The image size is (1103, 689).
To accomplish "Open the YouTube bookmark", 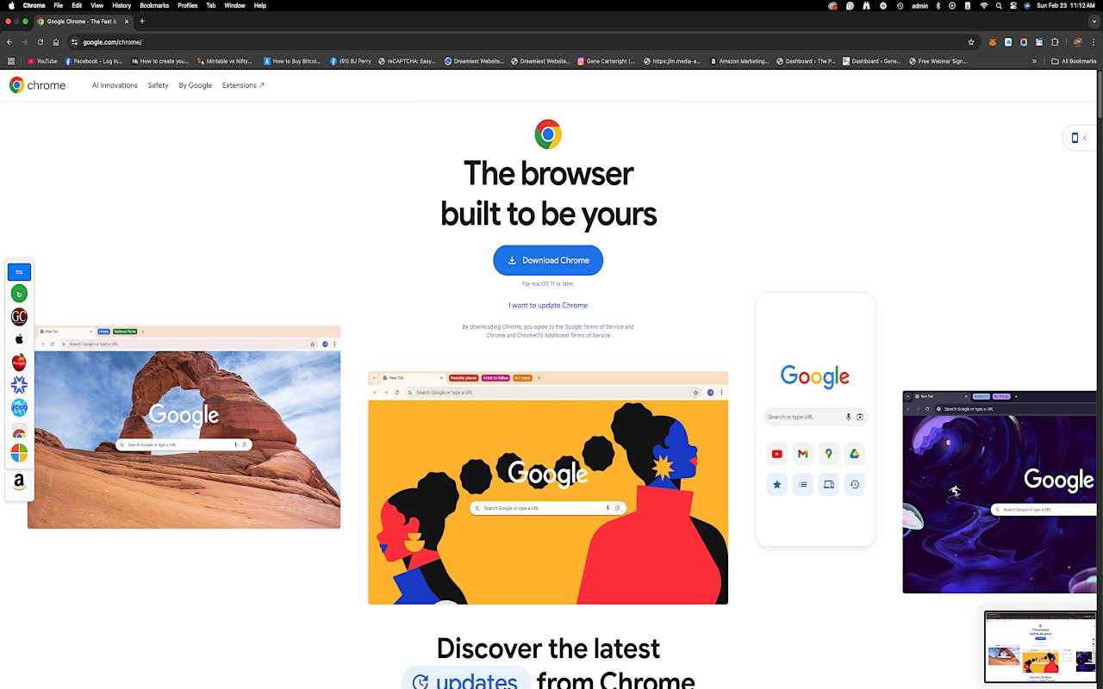I will point(42,61).
